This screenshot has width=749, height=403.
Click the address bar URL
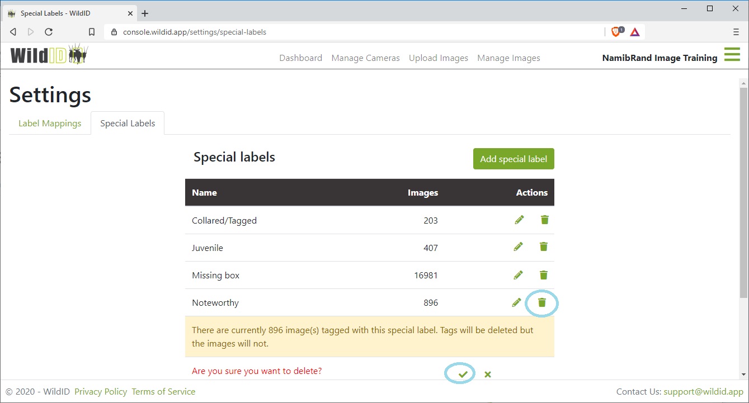tap(194, 32)
